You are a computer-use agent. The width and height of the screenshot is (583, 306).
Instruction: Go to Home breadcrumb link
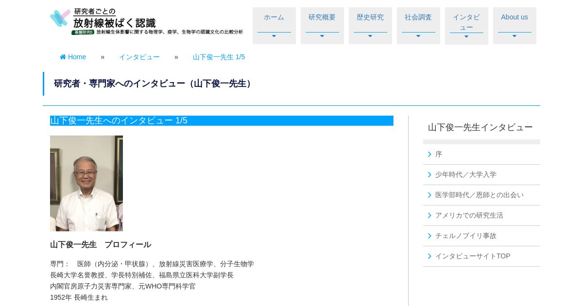[73, 57]
